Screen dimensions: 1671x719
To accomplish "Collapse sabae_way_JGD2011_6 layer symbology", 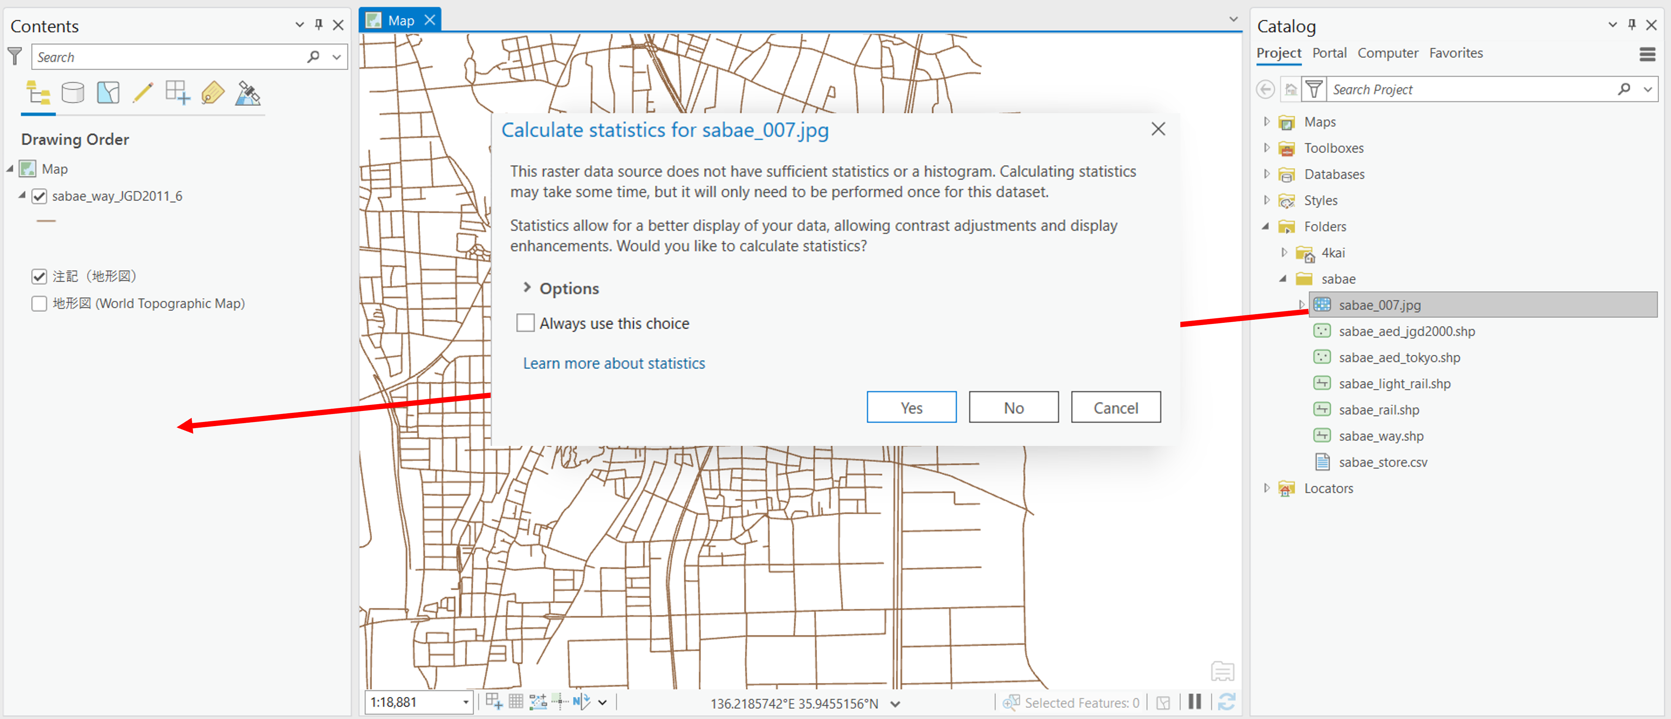I will pyautogui.click(x=22, y=195).
